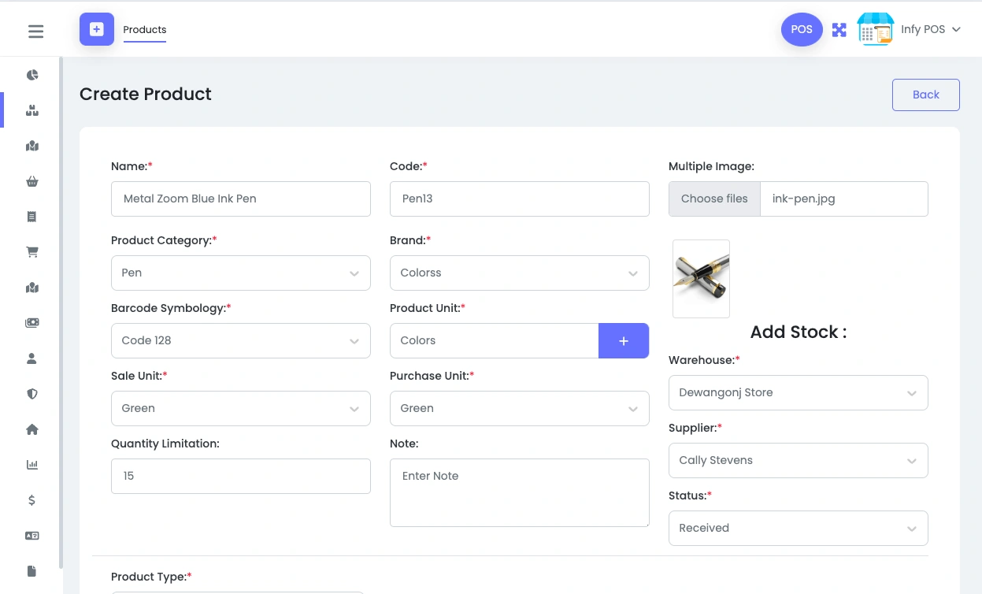Click the shield icon in sidebar
Screen dimensions: 982x594
coord(32,394)
